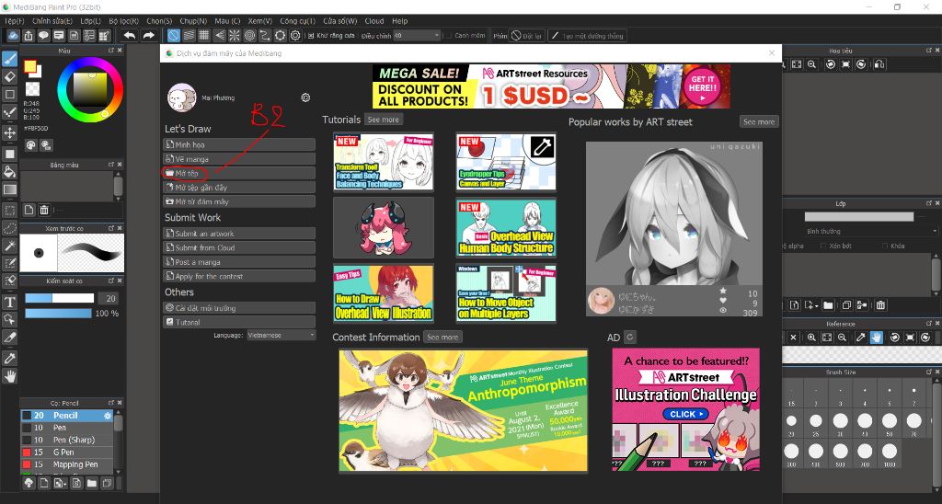Select the Eyedropper tool
This screenshot has height=504, width=942.
(x=9, y=358)
